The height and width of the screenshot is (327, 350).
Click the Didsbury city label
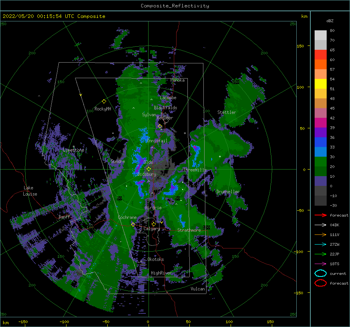[x=147, y=174]
